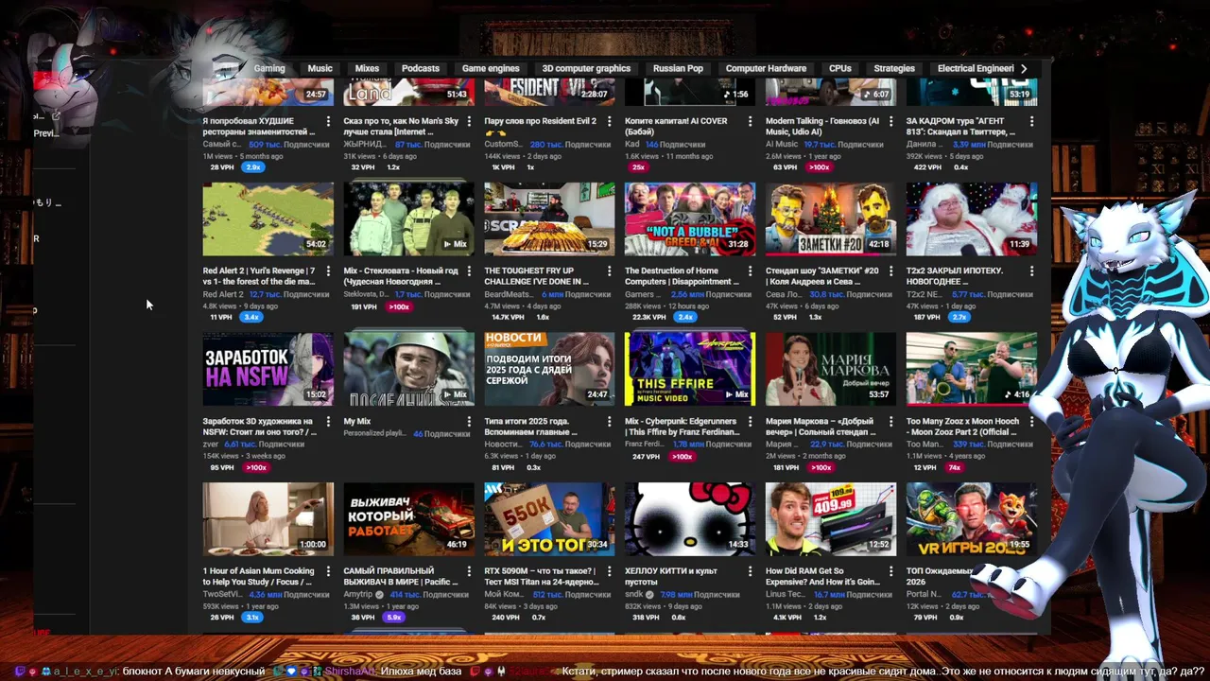This screenshot has width=1210, height=681.
Task: Open options for Я попробовал ХУДШИЕ рестораны video
Action: coord(328,122)
